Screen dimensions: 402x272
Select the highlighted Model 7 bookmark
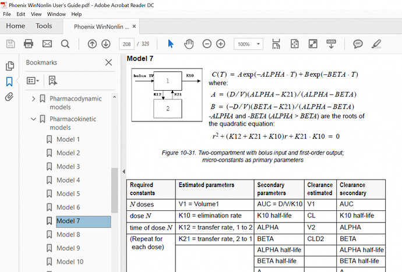click(x=83, y=221)
